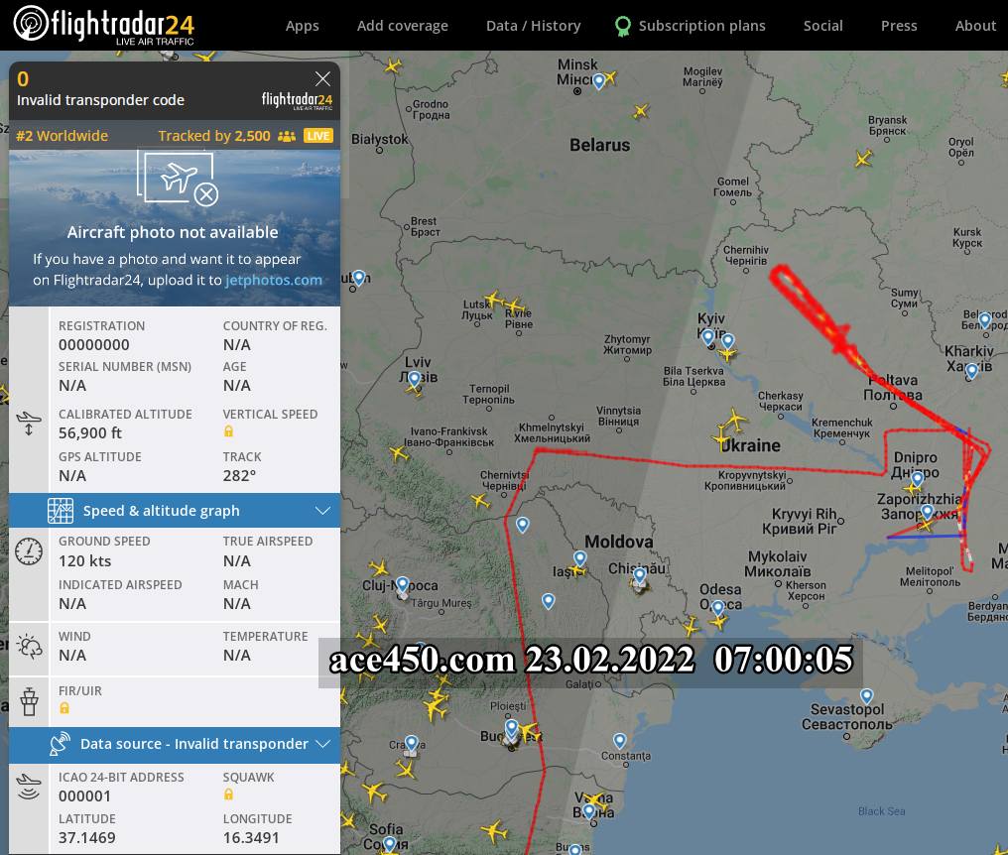Open the jetphotos.com link
1008x855 pixels.
pos(273,281)
